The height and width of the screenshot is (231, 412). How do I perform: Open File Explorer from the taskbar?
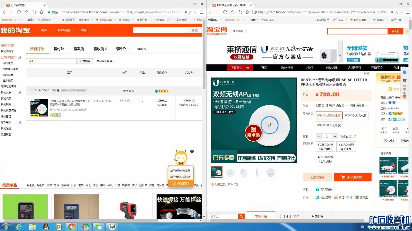point(32,227)
